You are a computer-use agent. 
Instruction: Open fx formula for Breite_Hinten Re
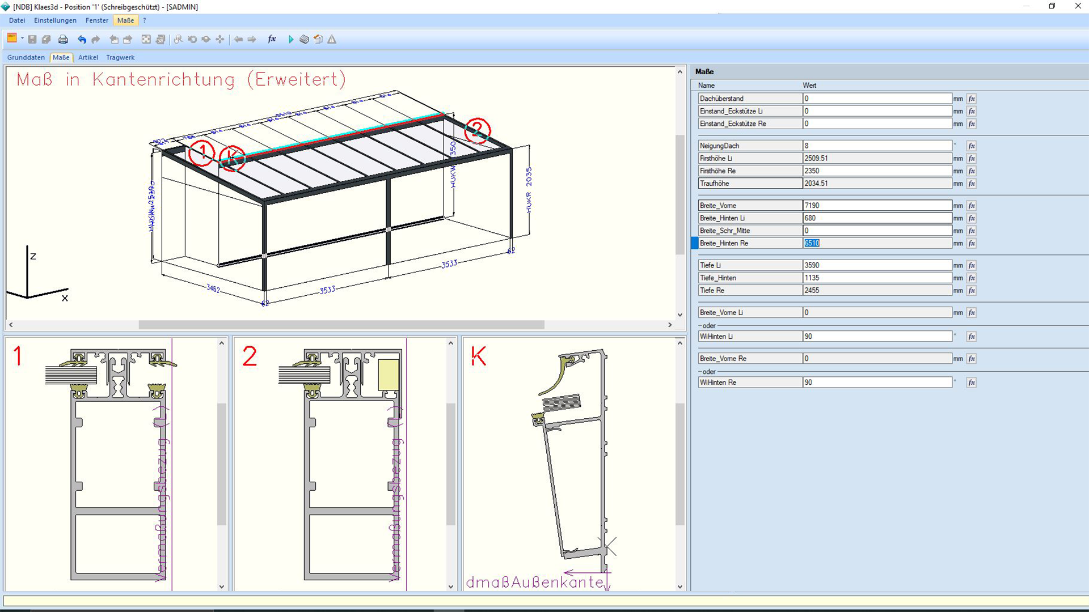[x=972, y=243]
